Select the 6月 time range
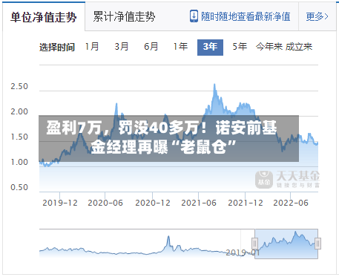 point(151,47)
